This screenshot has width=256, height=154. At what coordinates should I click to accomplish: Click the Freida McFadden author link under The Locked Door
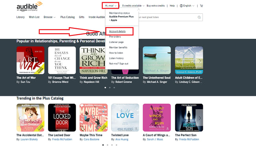[x=62, y=139]
